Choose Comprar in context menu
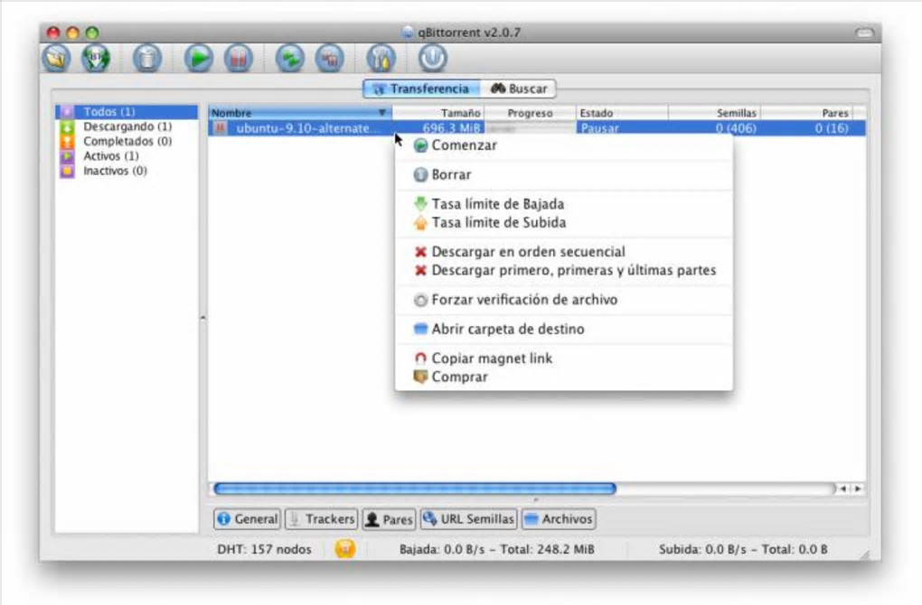This screenshot has width=922, height=605. click(564, 377)
